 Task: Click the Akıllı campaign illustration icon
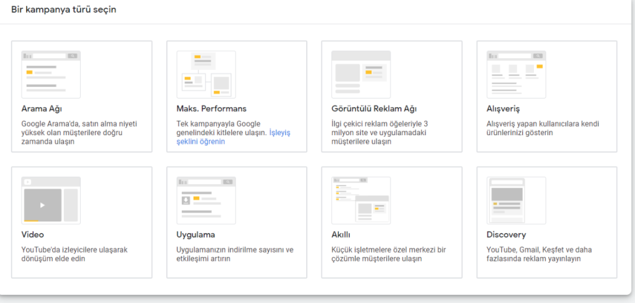[361, 200]
